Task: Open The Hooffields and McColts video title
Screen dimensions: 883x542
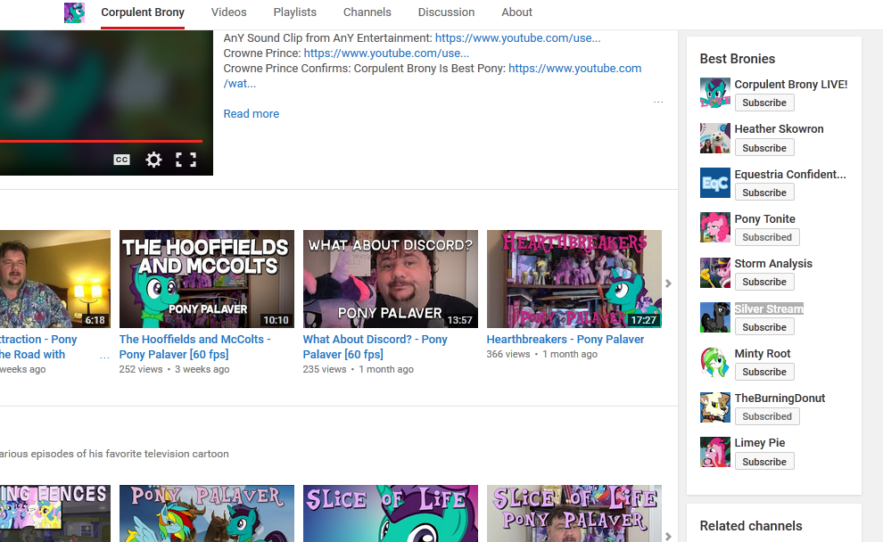Action: click(x=194, y=347)
